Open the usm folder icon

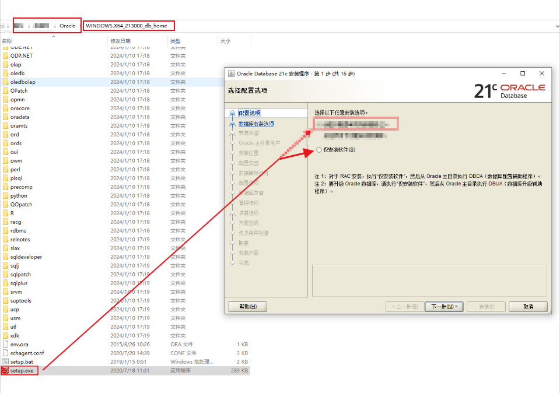5,318
